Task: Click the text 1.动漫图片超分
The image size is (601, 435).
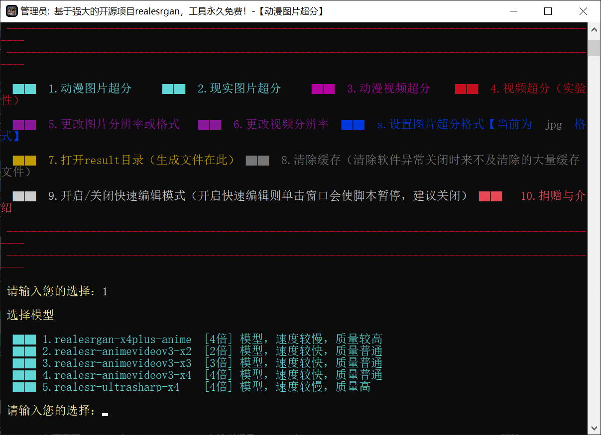Action: (x=90, y=89)
